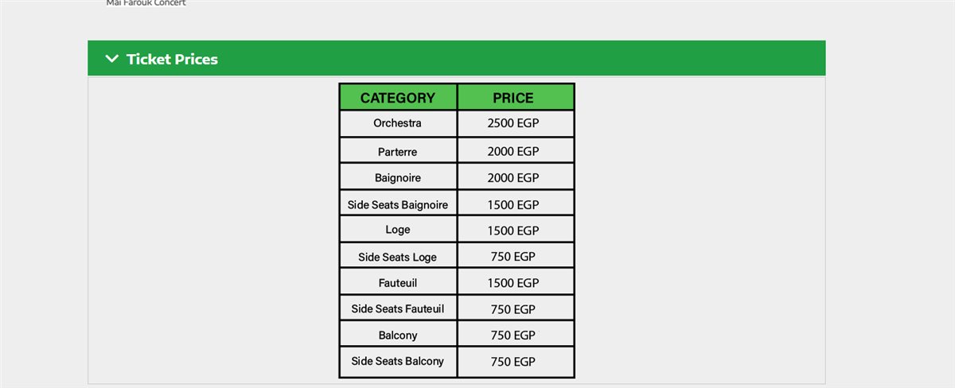Click the Baignoire category row

tap(398, 177)
